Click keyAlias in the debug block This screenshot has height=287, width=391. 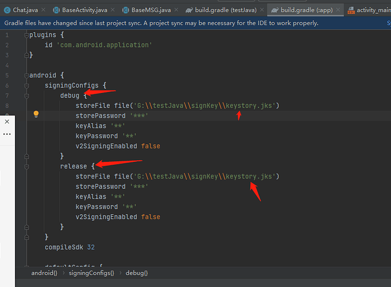click(x=91, y=126)
